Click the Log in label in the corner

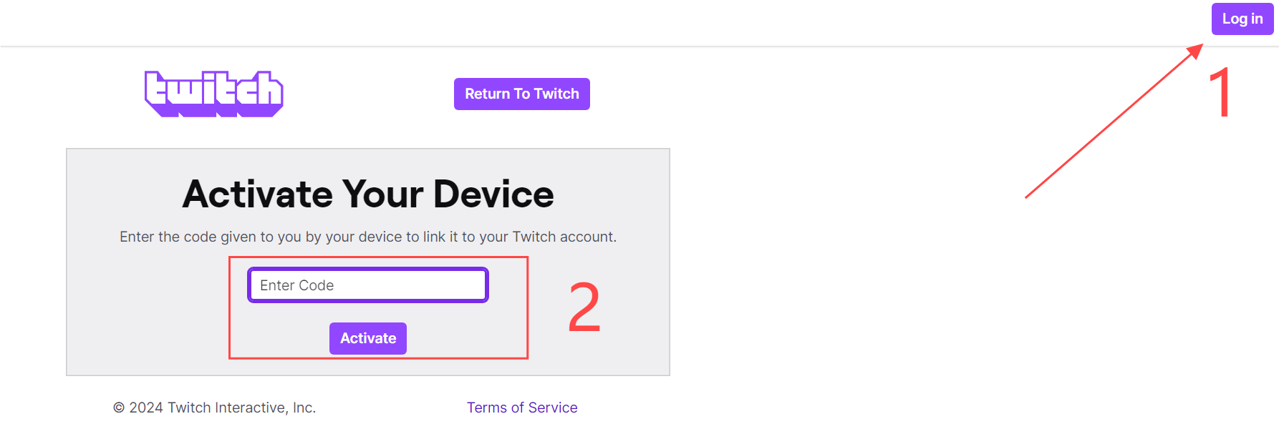(x=1242, y=19)
